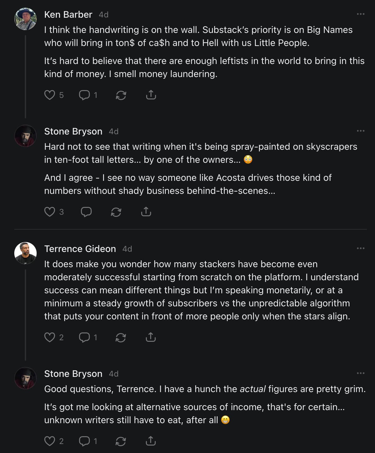This screenshot has width=375, height=453.
Task: Reply to Ken Barber's comment
Action: tap(84, 95)
